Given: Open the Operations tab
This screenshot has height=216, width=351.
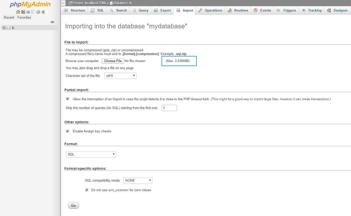Looking at the screenshot, I should pyautogui.click(x=210, y=10).
